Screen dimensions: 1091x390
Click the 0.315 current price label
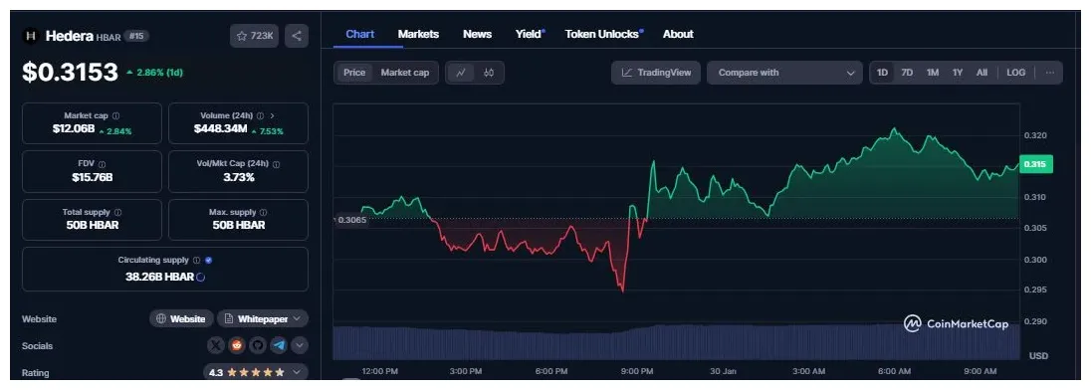1036,165
